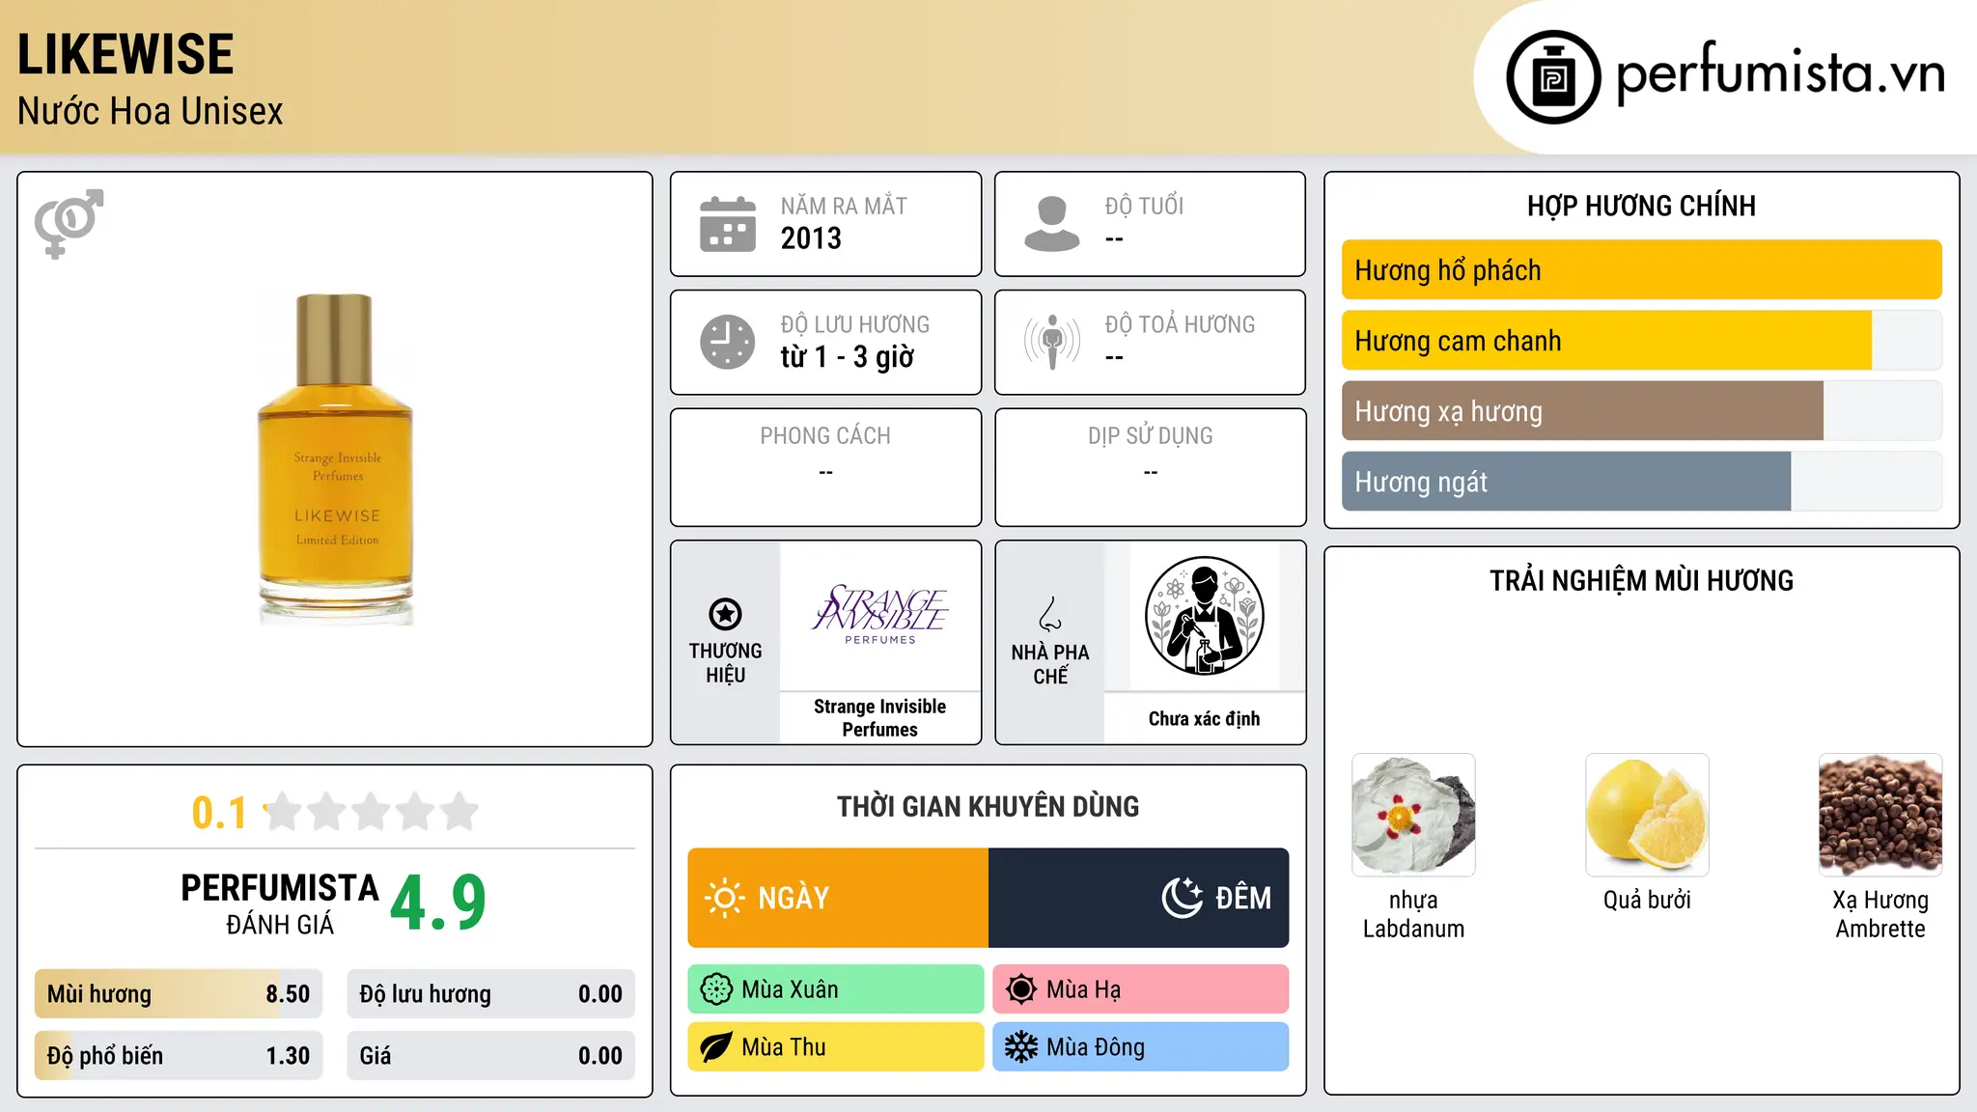Viewport: 1977px width, 1112px height.
Task: Click the LIKEWISE perfume title
Action: [x=125, y=54]
